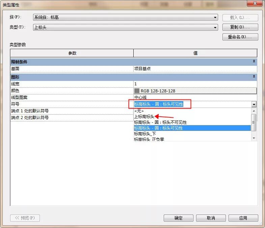Close the 类型属性 dialog

pyautogui.click(x=255, y=3)
